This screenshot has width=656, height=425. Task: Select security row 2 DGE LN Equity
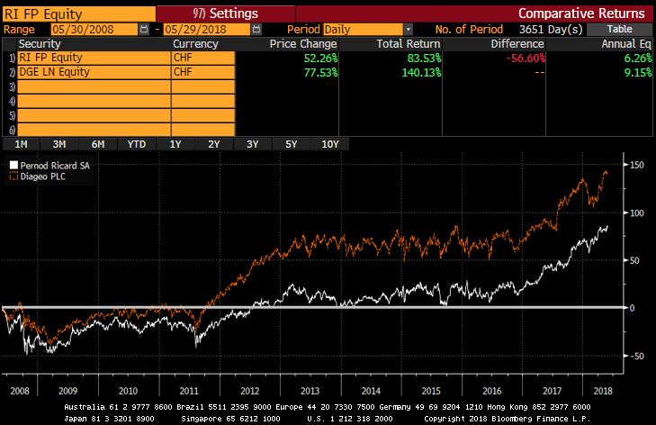[x=94, y=72]
